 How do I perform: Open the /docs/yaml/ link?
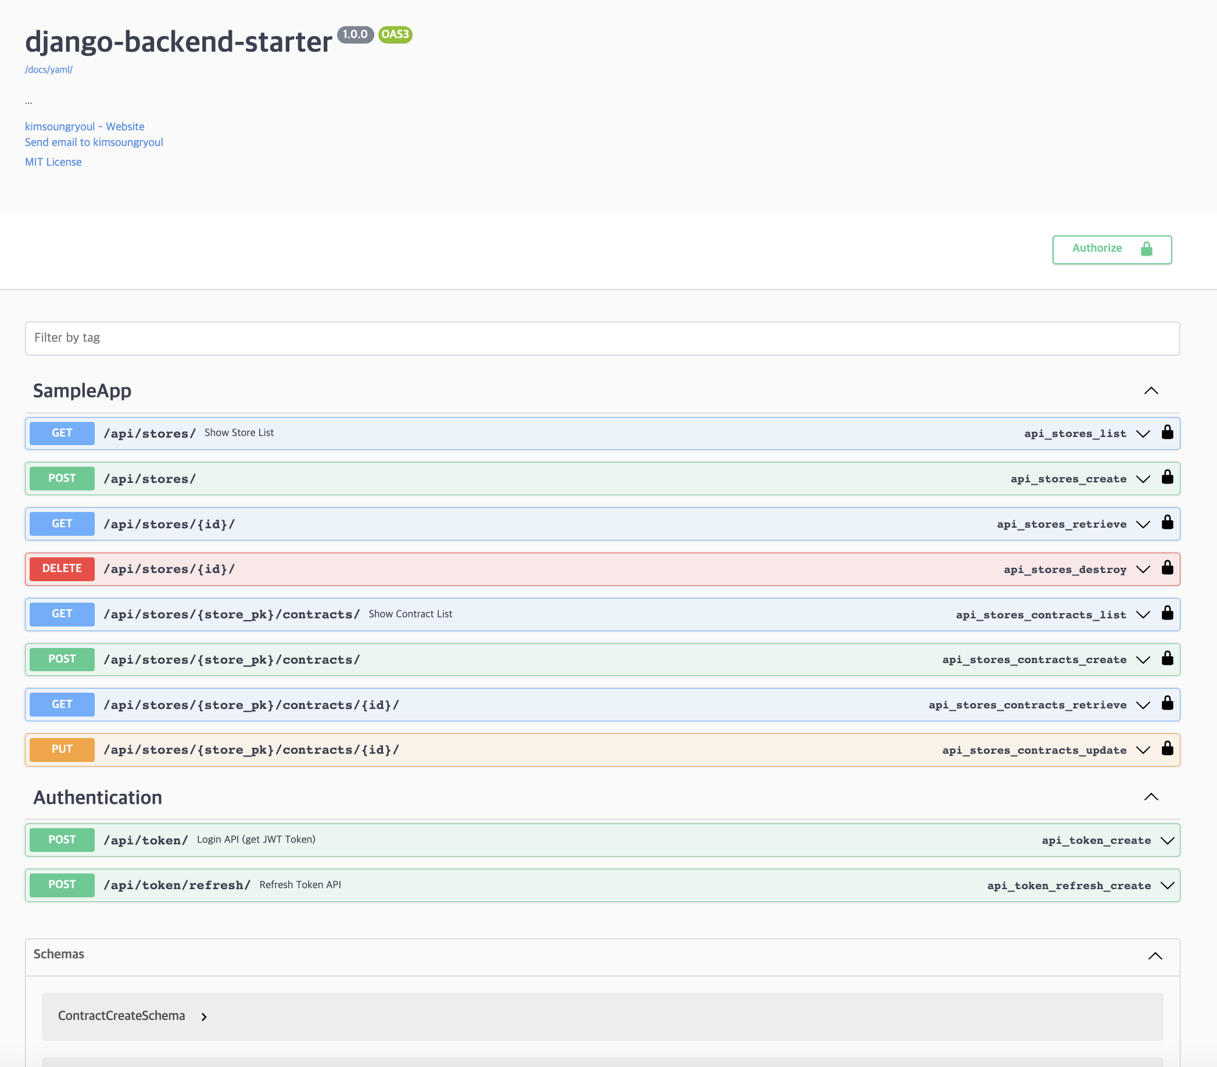[49, 70]
